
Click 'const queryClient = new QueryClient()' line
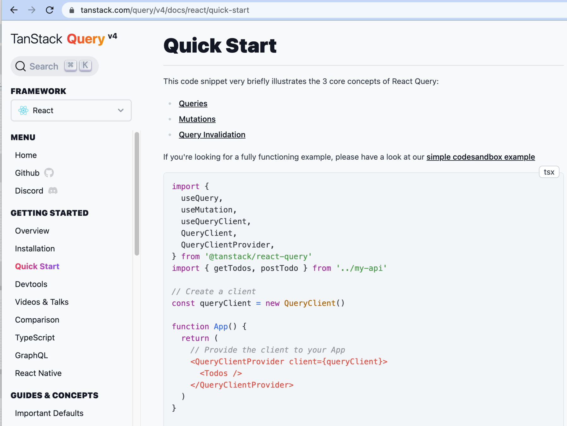258,303
